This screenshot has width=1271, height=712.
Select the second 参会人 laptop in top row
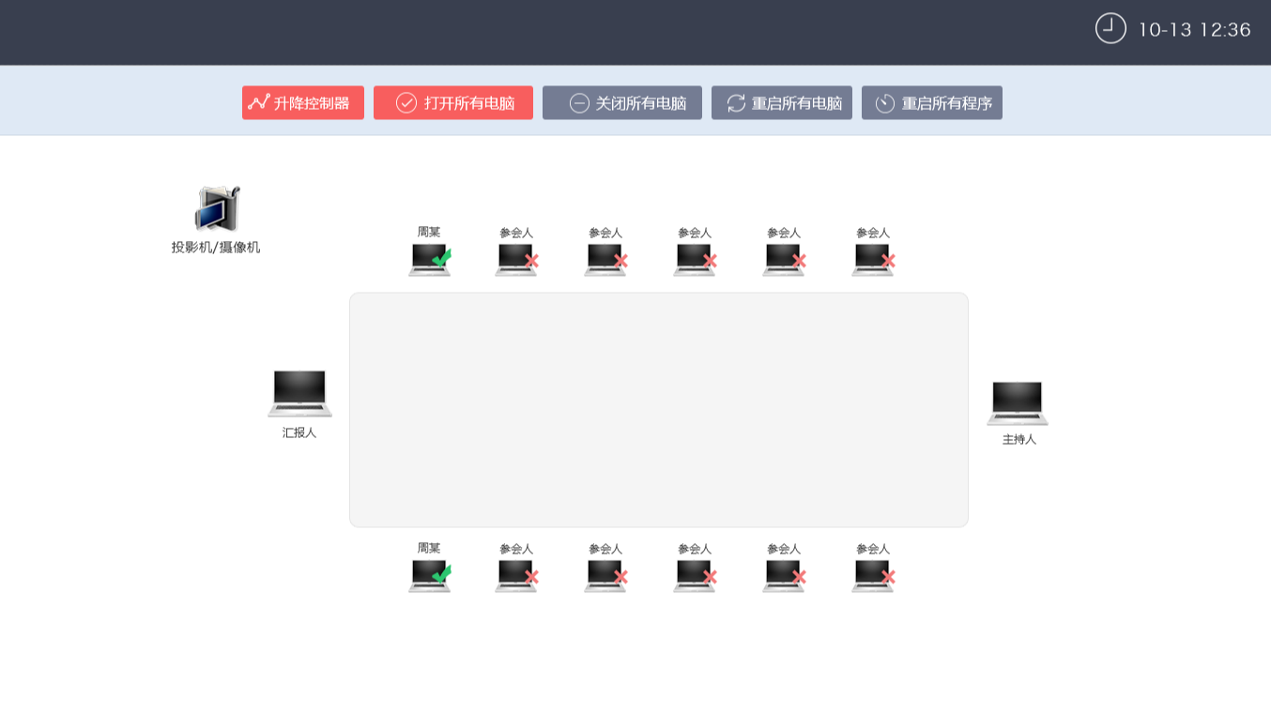(x=605, y=260)
